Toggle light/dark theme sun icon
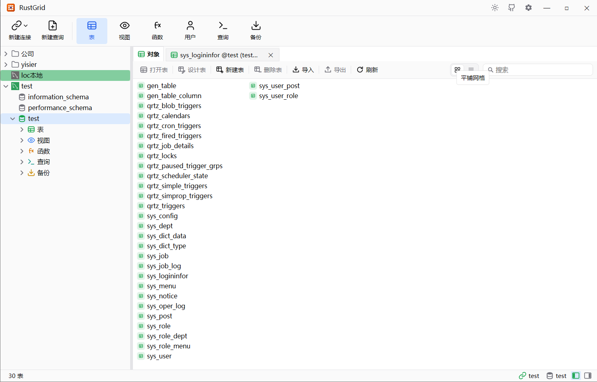Image resolution: width=597 pixels, height=382 pixels. (495, 8)
